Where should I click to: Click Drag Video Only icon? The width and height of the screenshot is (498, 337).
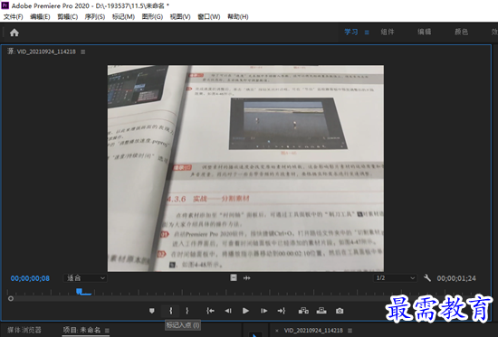point(234,278)
